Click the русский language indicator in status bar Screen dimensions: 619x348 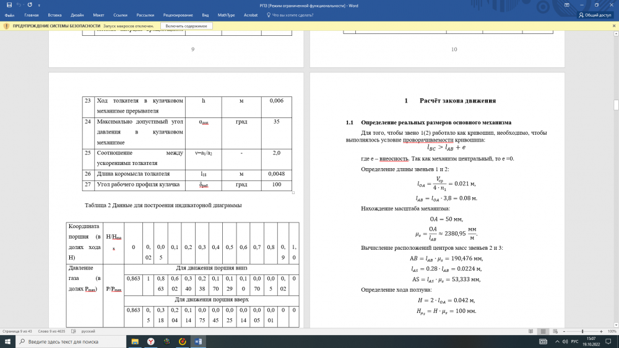tap(89, 331)
